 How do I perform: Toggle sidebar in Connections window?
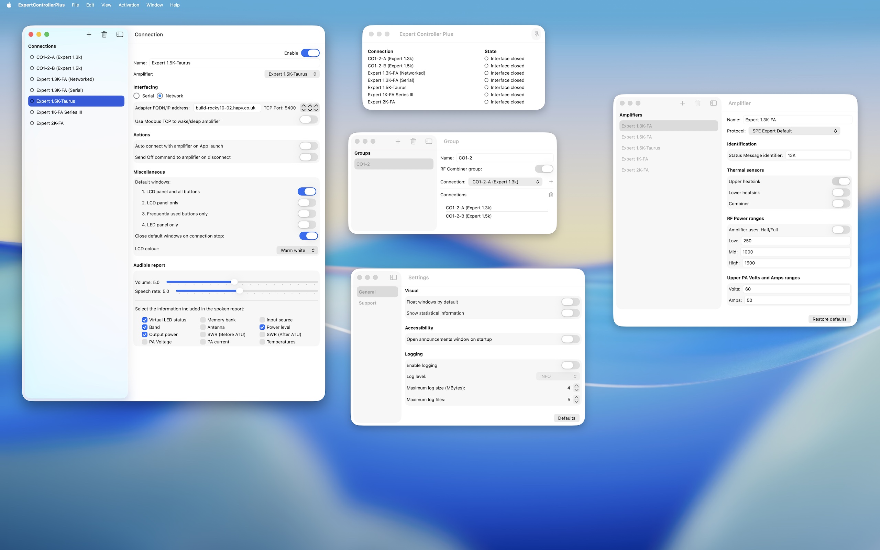coord(120,35)
